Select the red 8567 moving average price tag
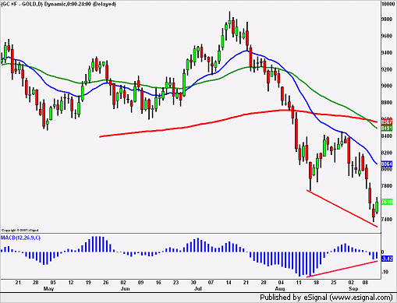 (x=387, y=122)
